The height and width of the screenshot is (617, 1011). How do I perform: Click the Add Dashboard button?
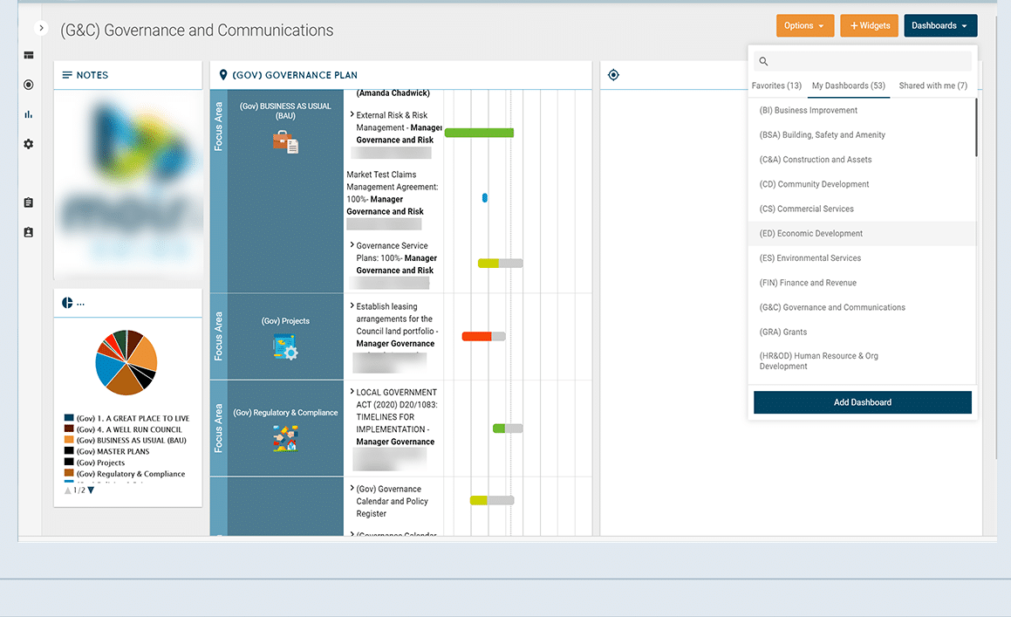coord(862,402)
